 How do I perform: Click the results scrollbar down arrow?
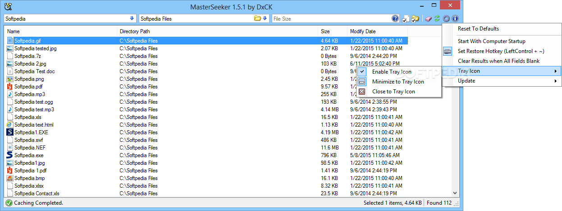point(455,193)
